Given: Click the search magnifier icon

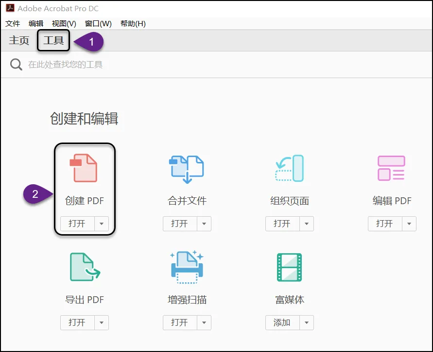Looking at the screenshot, I should pos(16,64).
